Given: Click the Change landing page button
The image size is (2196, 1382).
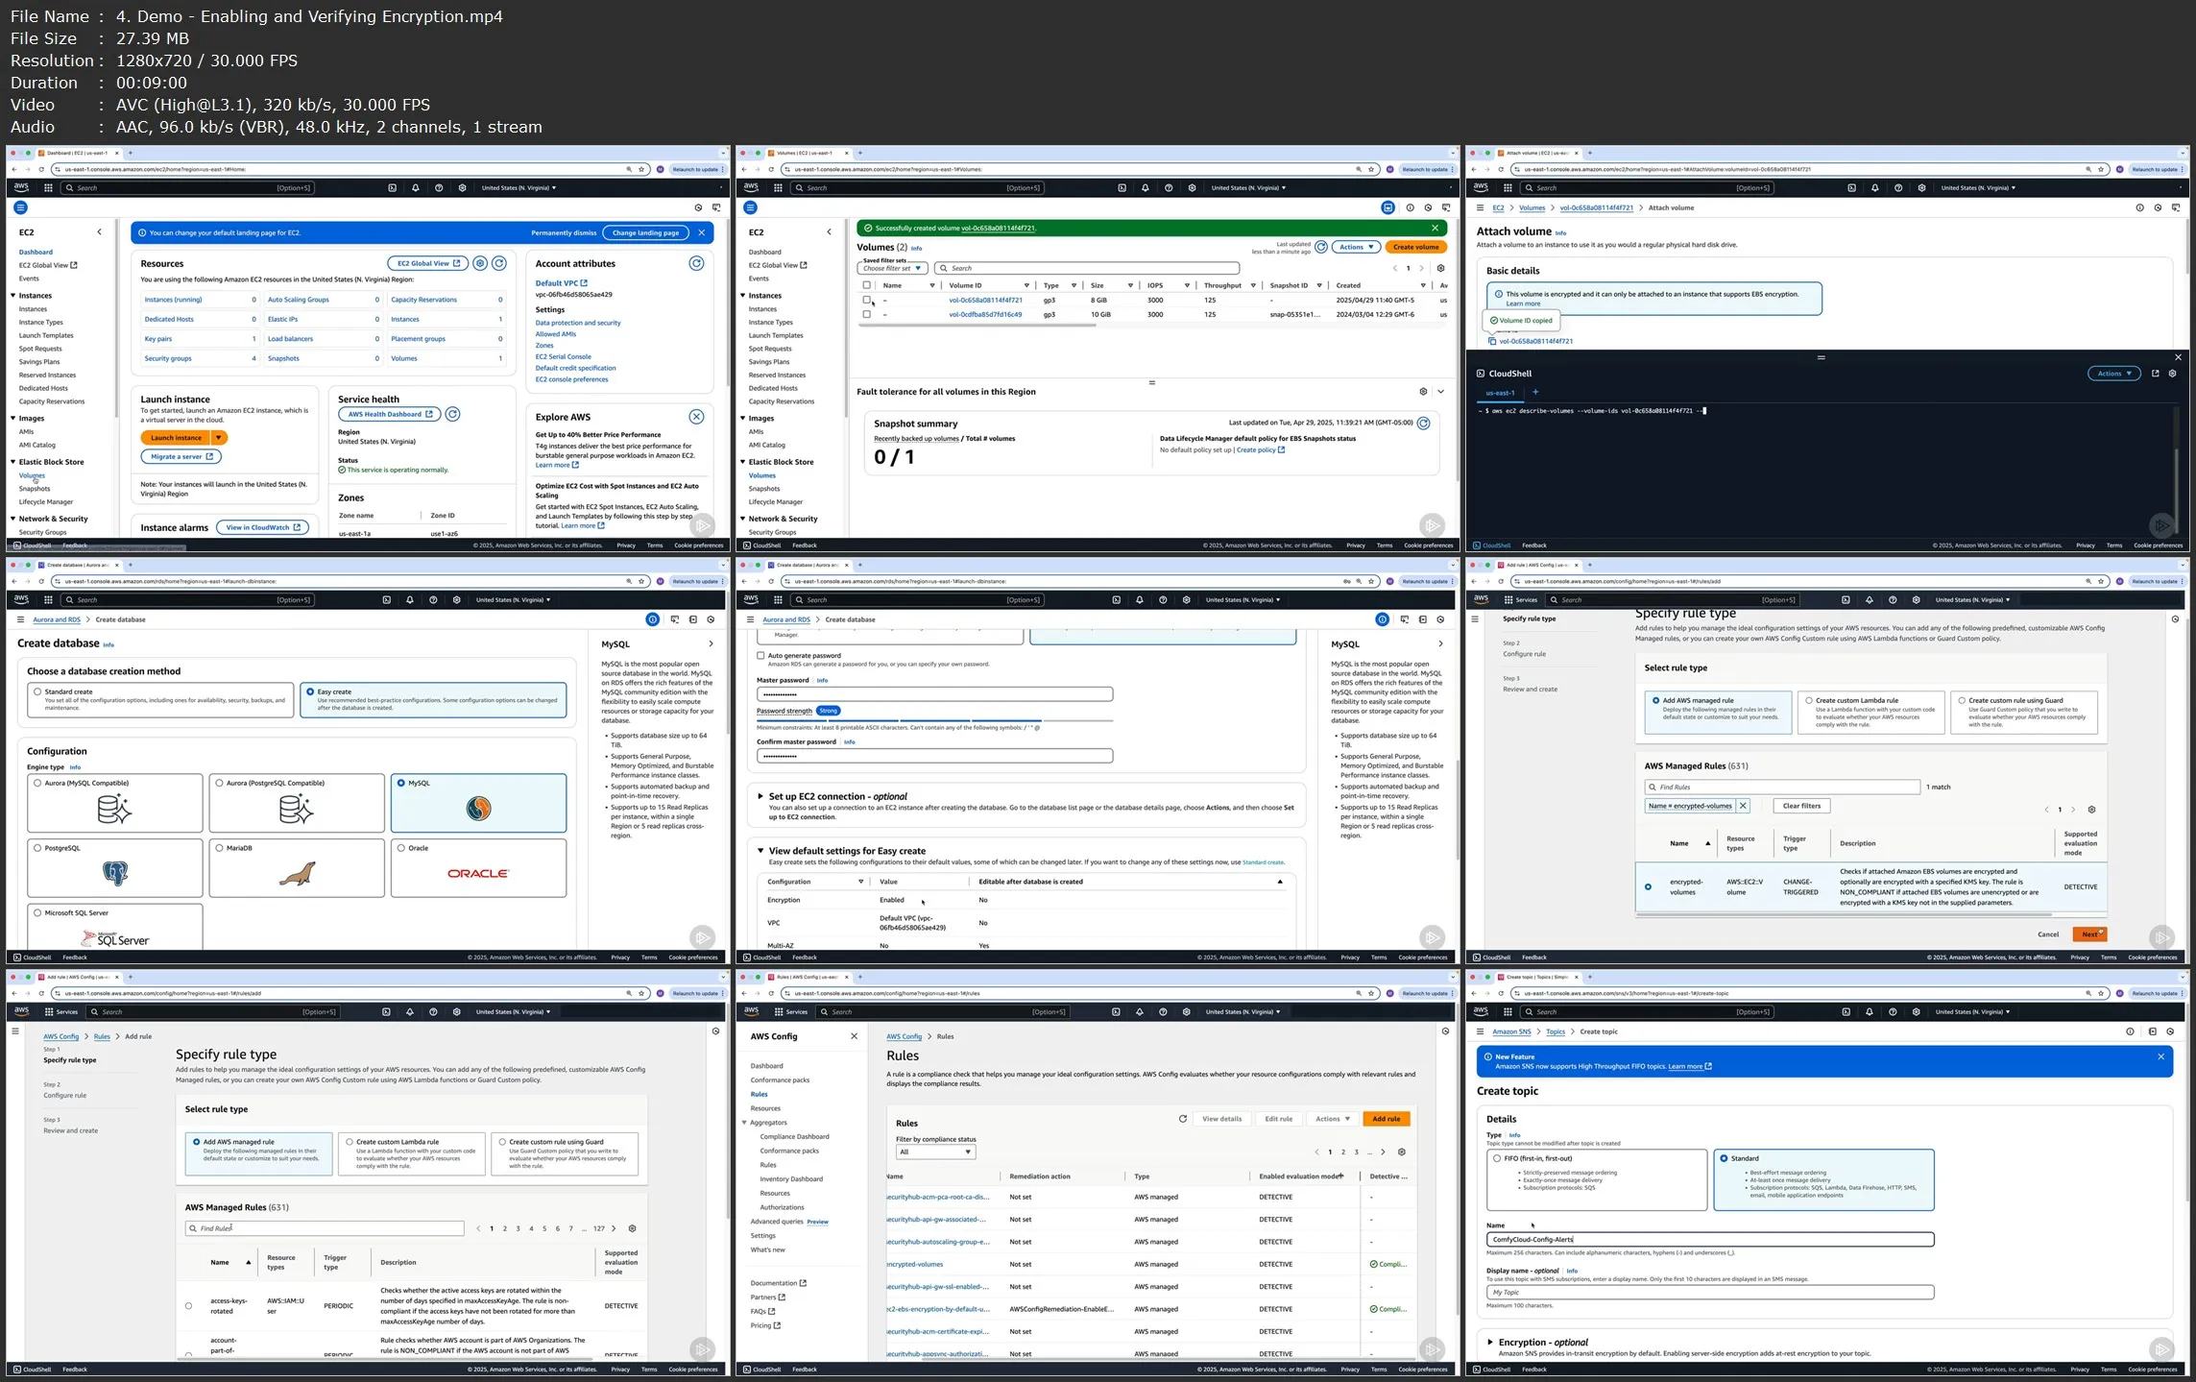Looking at the screenshot, I should point(646,232).
